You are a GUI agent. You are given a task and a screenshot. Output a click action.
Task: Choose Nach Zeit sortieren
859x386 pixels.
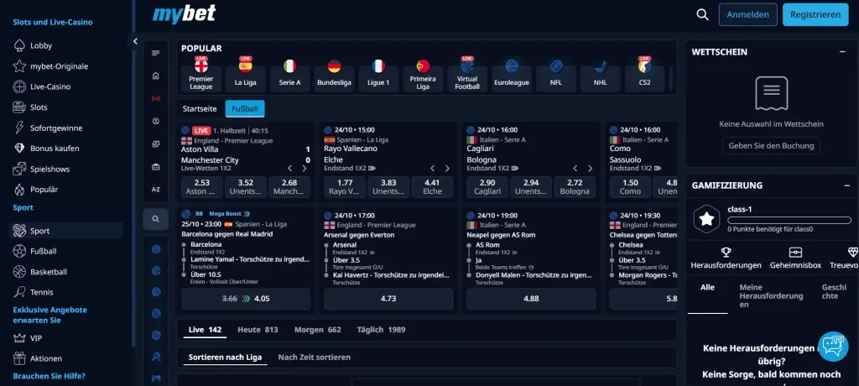[x=315, y=357]
